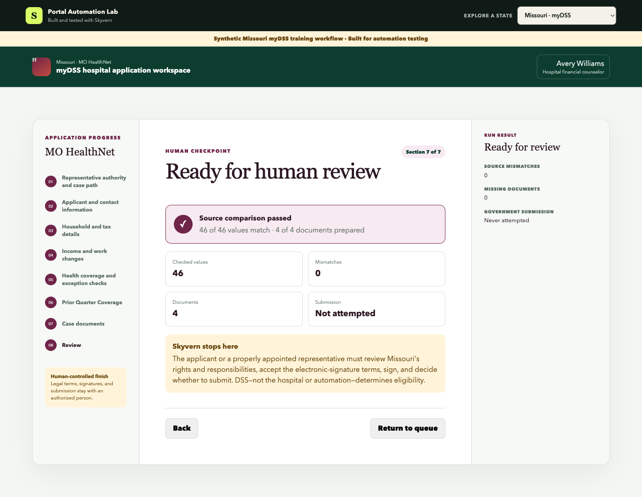642x497 pixels.
Task: Open Case documents step
Action: click(83, 324)
